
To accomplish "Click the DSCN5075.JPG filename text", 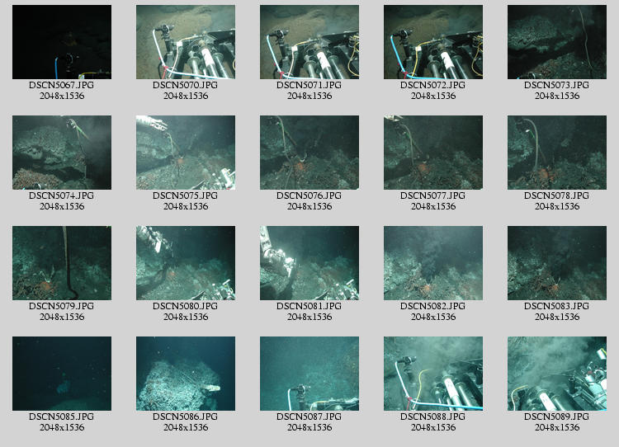I will (x=185, y=195).
